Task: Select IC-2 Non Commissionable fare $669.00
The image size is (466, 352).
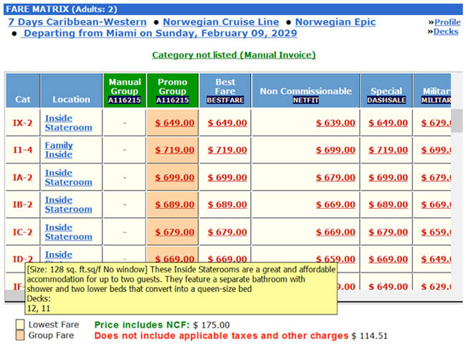Action: [x=336, y=232]
